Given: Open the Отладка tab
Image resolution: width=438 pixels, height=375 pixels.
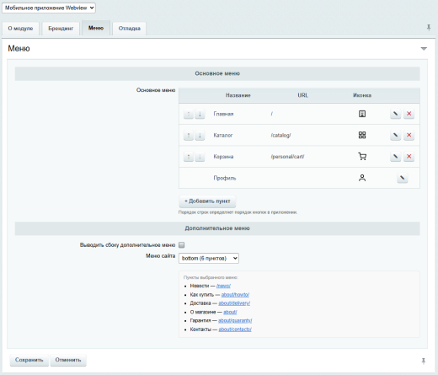Looking at the screenshot, I should pyautogui.click(x=129, y=29).
